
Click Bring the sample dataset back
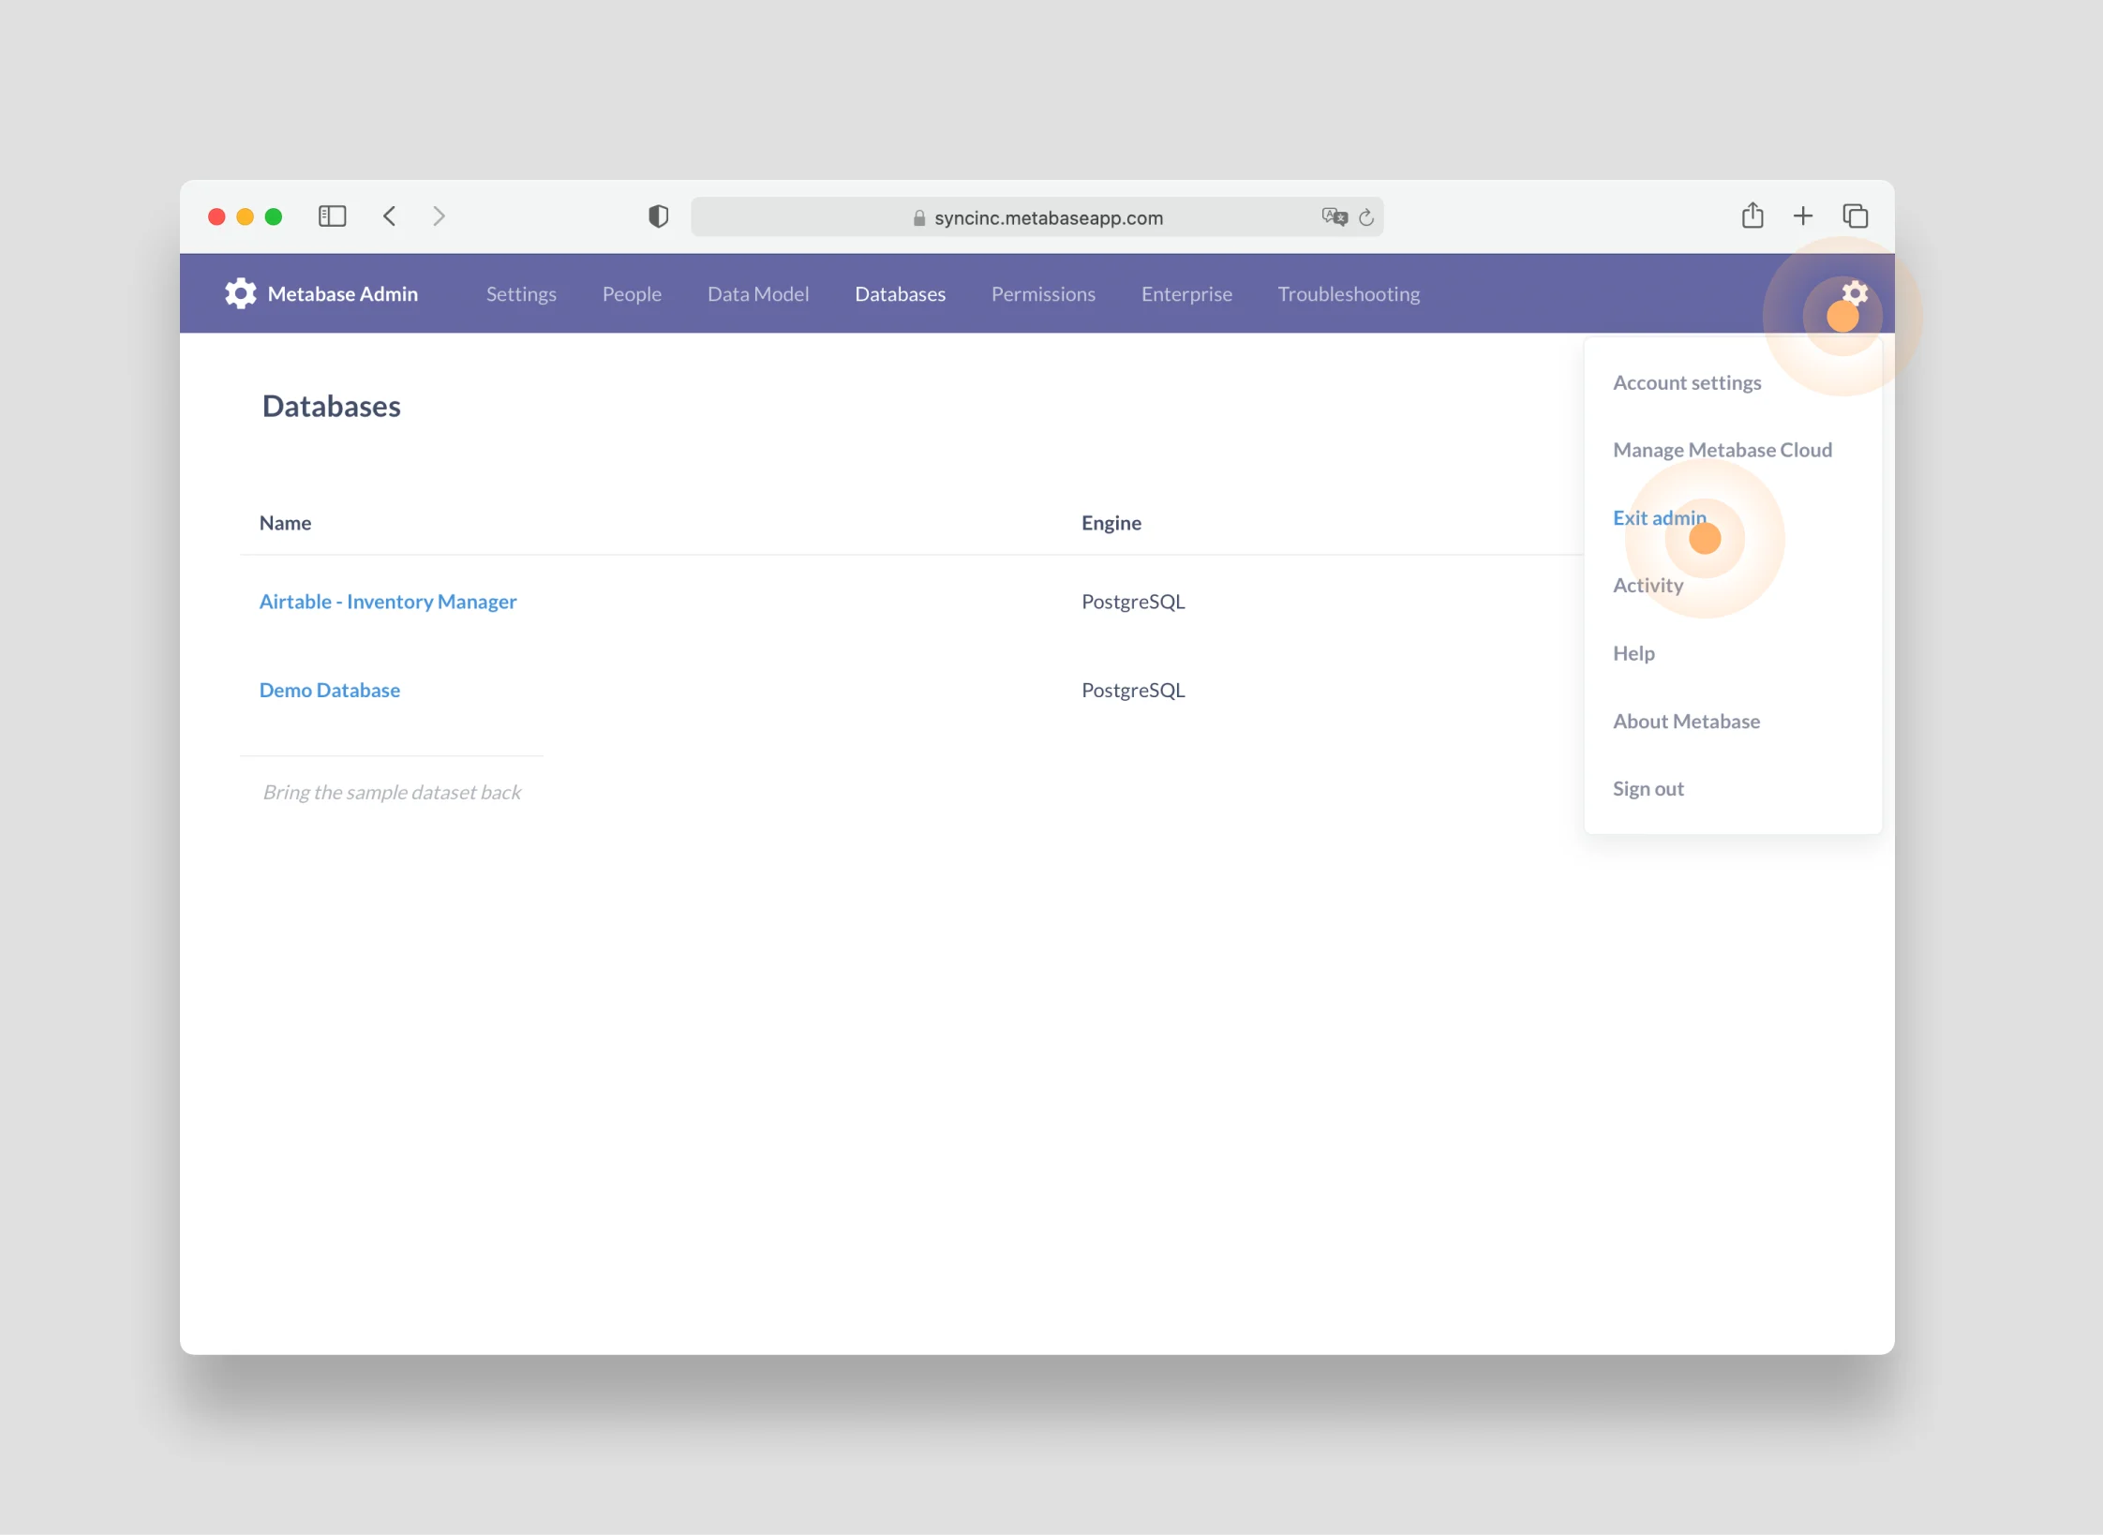click(392, 793)
